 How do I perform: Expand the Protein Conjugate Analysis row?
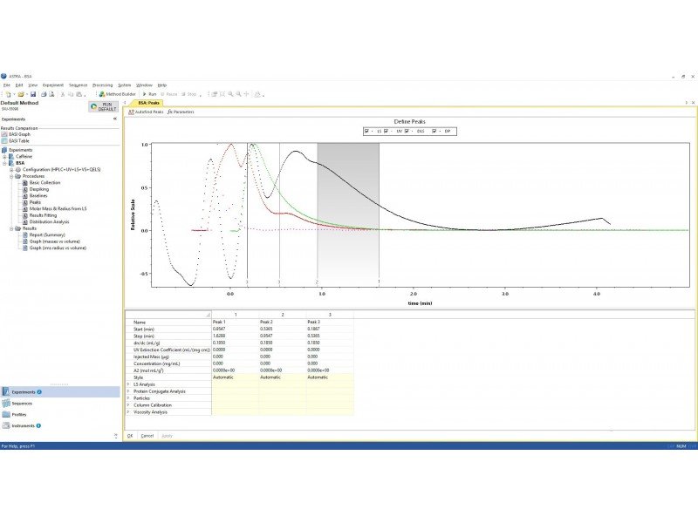click(x=128, y=391)
